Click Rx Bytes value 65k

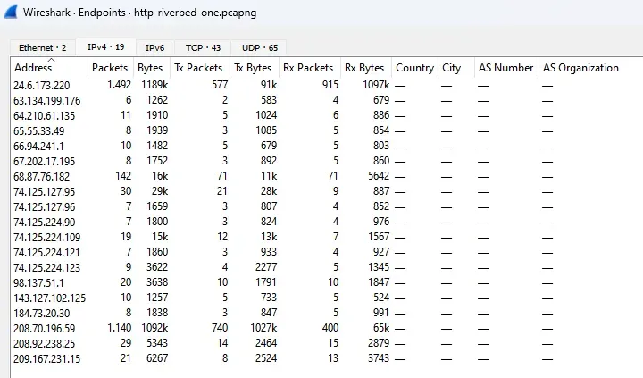(381, 328)
